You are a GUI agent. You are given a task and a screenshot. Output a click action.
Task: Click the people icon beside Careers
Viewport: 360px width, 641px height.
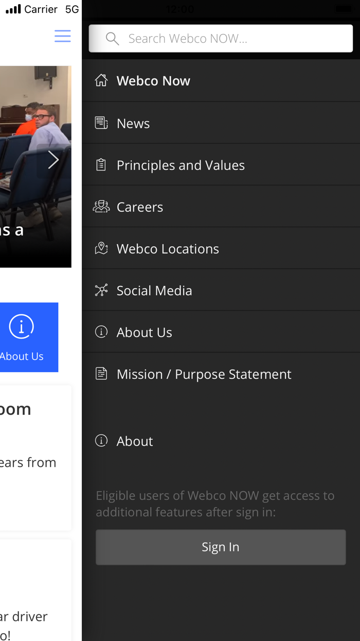pyautogui.click(x=101, y=207)
